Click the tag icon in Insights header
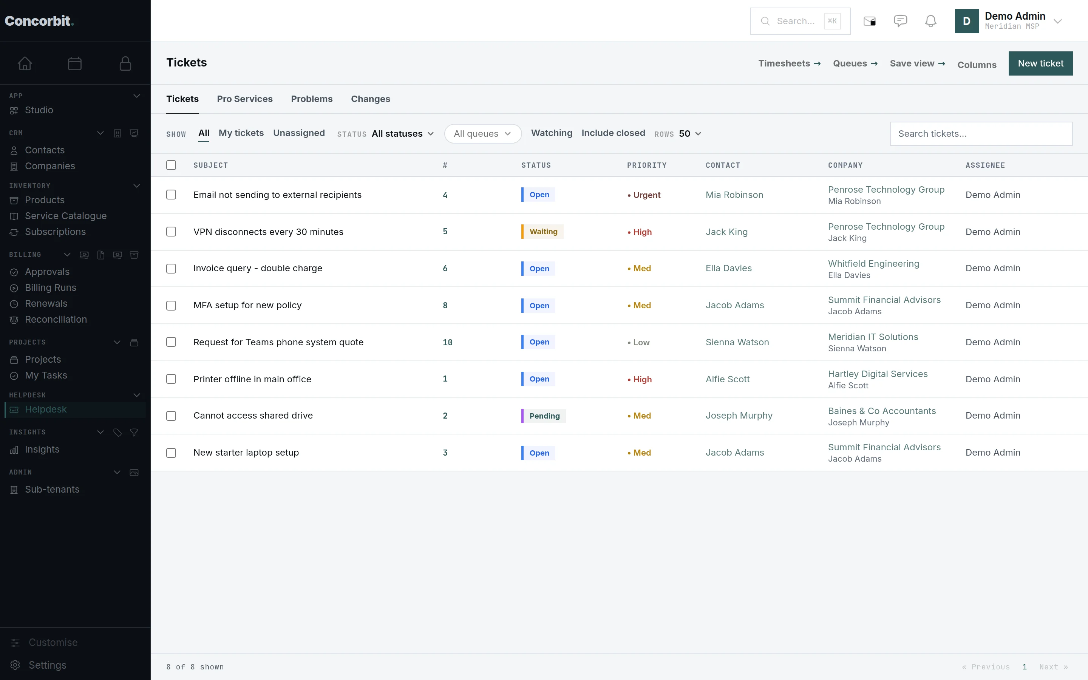Viewport: 1088px width, 680px height. click(x=117, y=433)
